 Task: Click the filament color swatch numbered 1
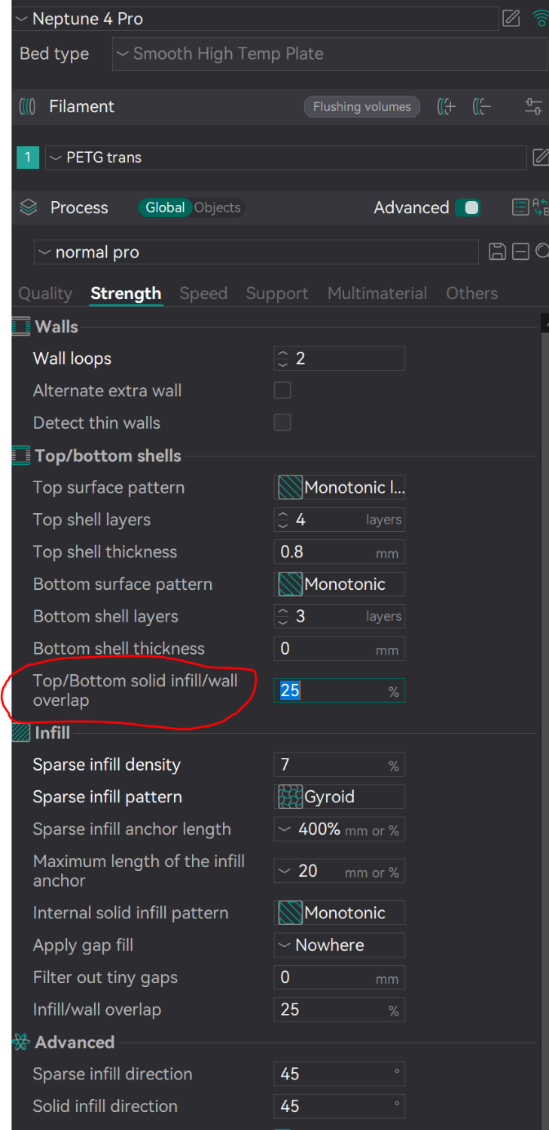coord(28,157)
